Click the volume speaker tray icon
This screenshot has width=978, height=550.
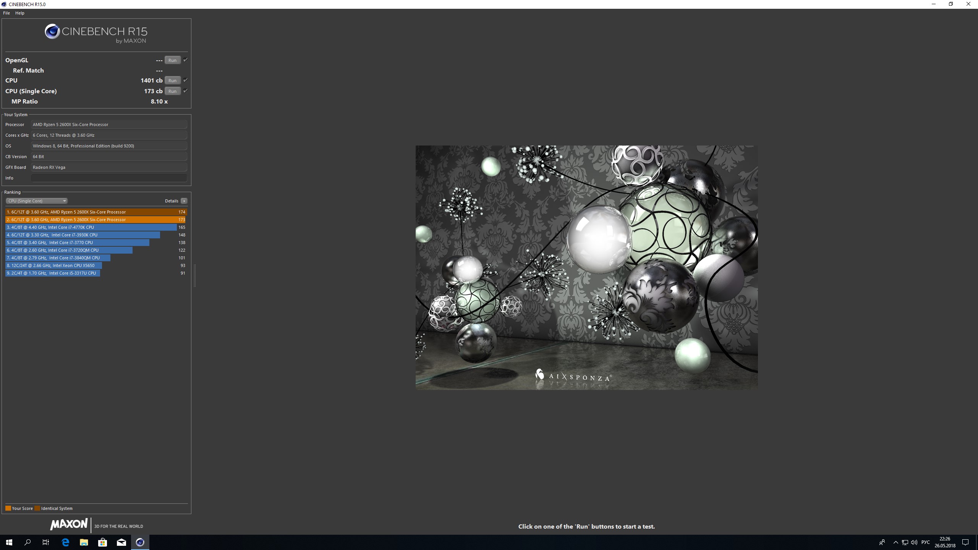coord(914,542)
